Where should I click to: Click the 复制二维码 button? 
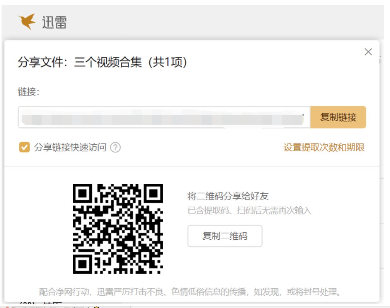[x=225, y=236]
